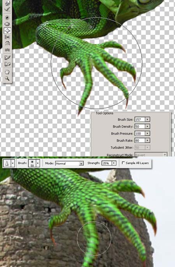Image resolution: width=175 pixels, height=267 pixels.
Task: Select the Mirror tool
Action: [7, 44]
